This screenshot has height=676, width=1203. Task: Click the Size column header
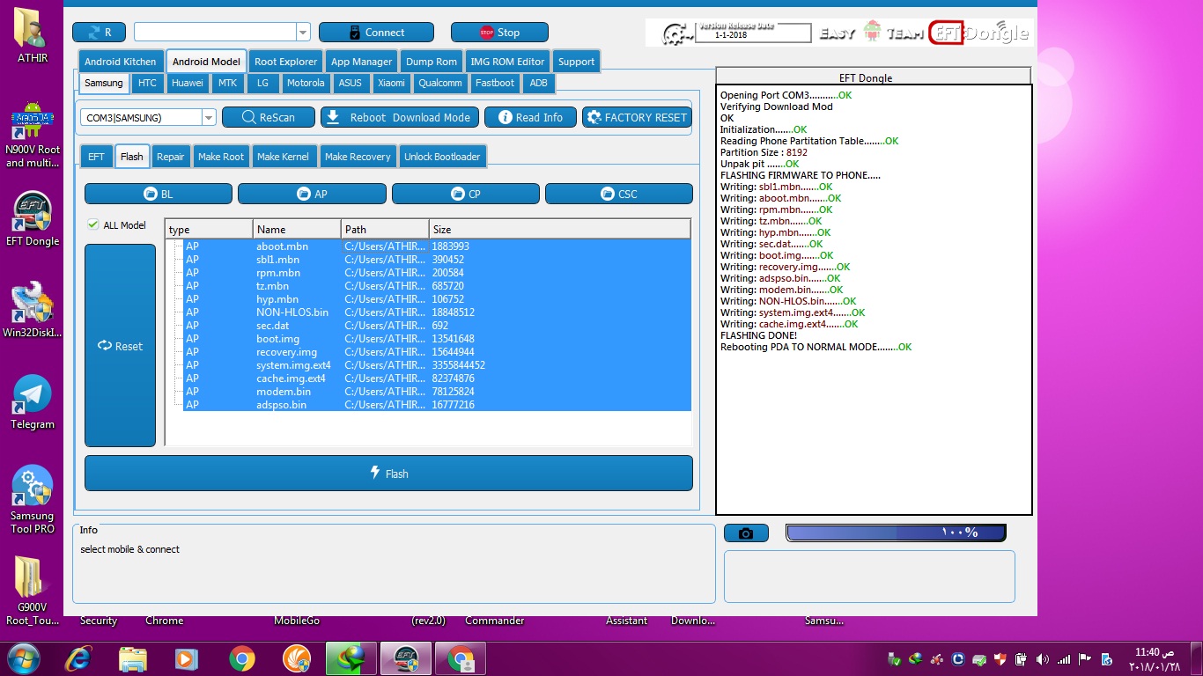(559, 230)
